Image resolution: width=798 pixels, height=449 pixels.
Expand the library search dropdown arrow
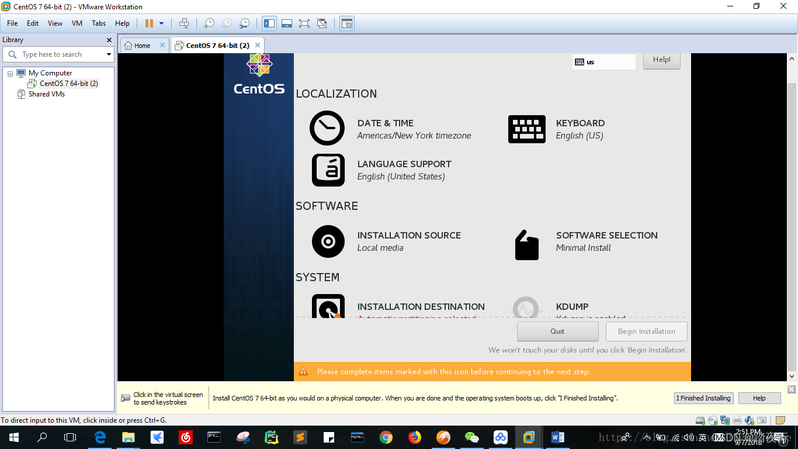pyautogui.click(x=109, y=54)
